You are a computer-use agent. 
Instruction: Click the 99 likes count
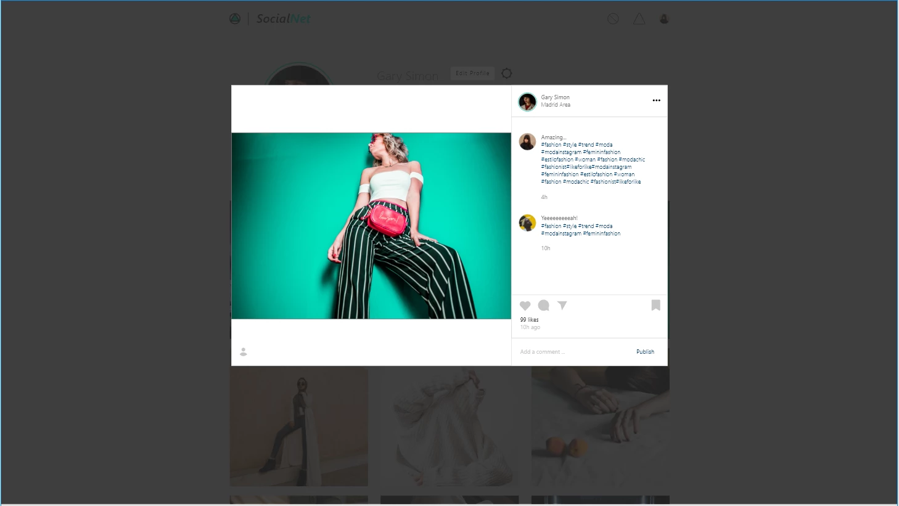(x=529, y=320)
